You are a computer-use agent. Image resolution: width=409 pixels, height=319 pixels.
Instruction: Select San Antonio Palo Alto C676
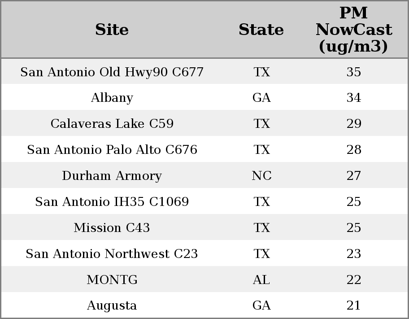[x=112, y=150]
